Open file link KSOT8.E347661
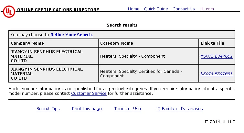The image size is (244, 133). (x=216, y=74)
